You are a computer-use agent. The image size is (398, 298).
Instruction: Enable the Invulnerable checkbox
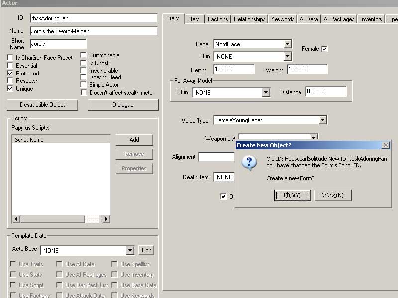pos(83,70)
